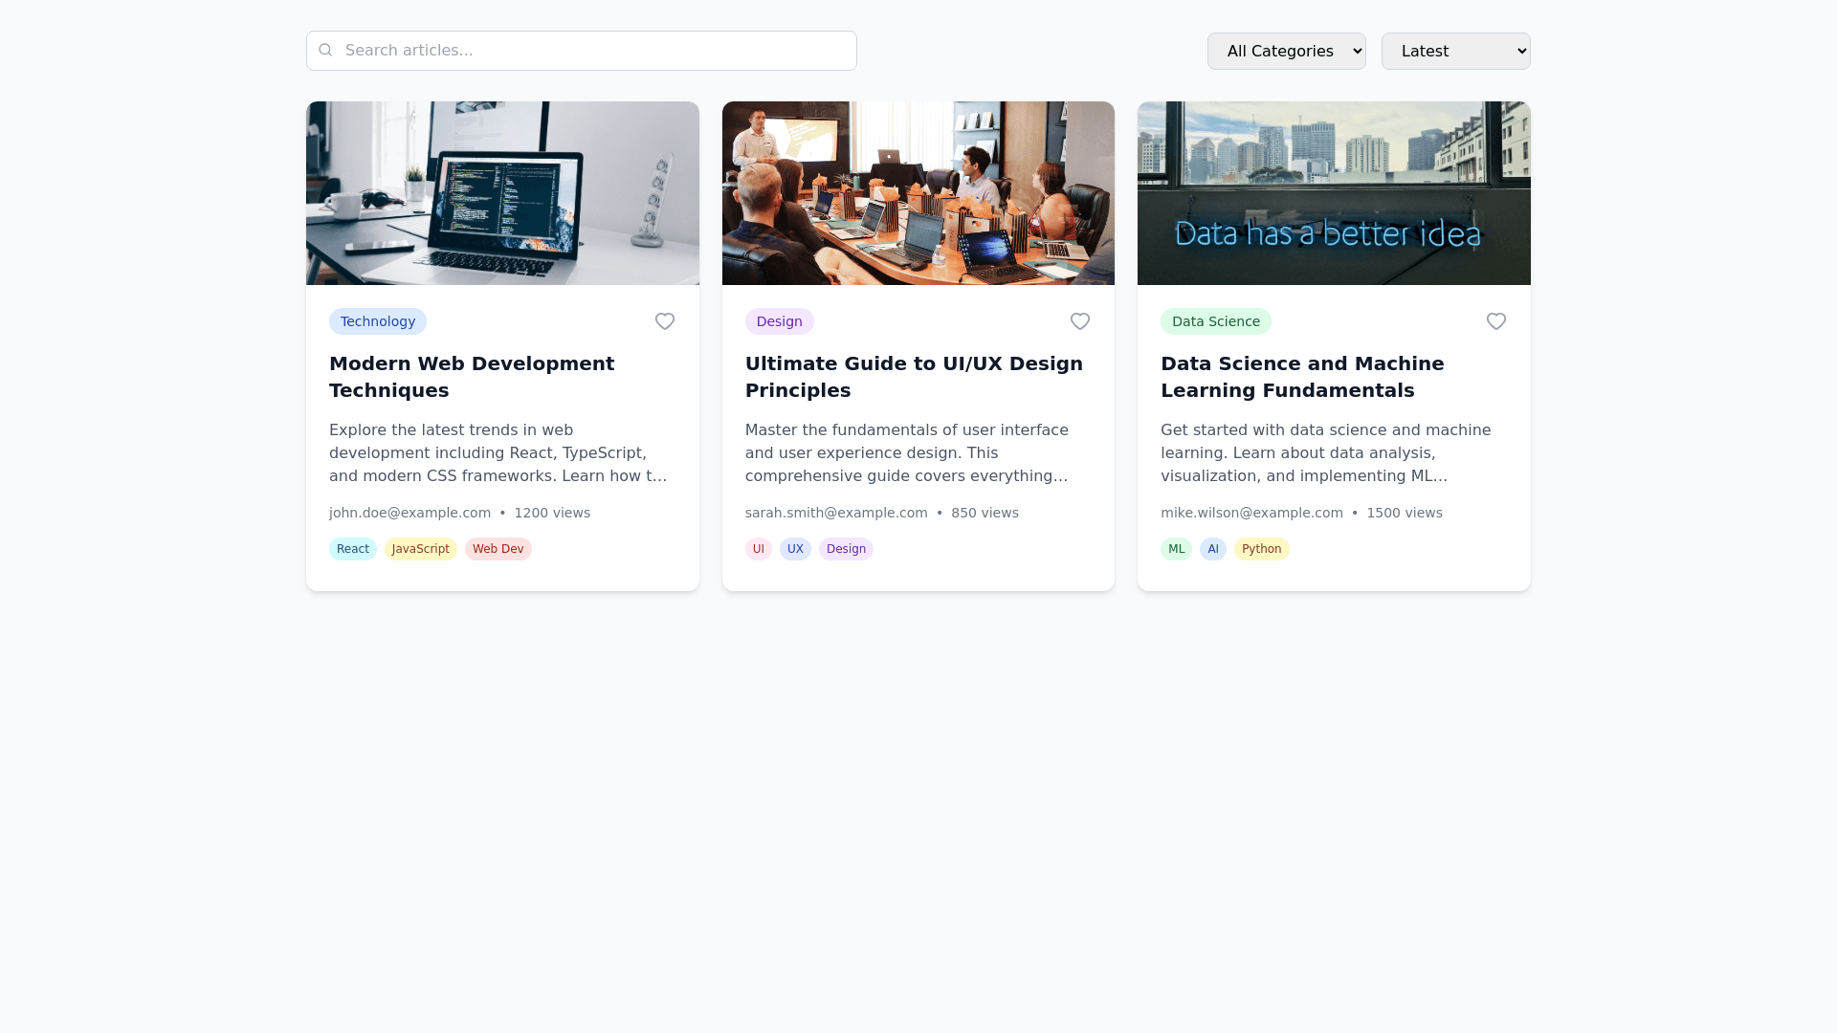This screenshot has height=1033, width=1837.
Task: Click the Search articles input field
Action: (x=593, y=51)
